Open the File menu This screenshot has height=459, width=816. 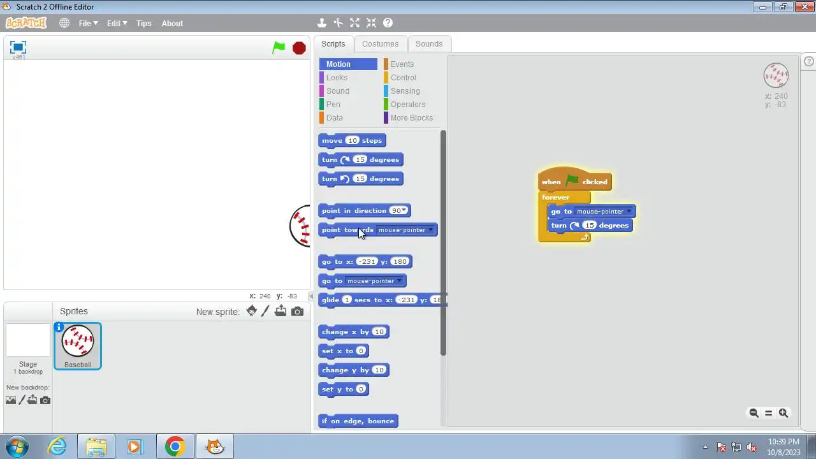pos(88,23)
